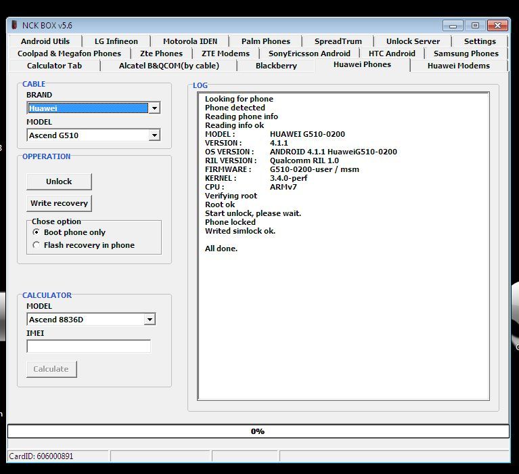Select the Boot phone only option

[36, 232]
